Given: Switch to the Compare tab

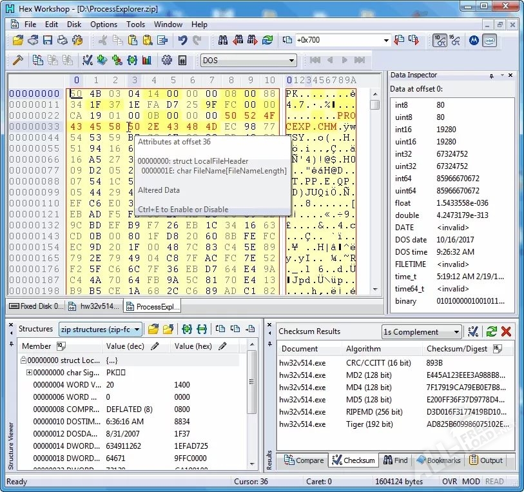Looking at the screenshot, I should point(303,460).
